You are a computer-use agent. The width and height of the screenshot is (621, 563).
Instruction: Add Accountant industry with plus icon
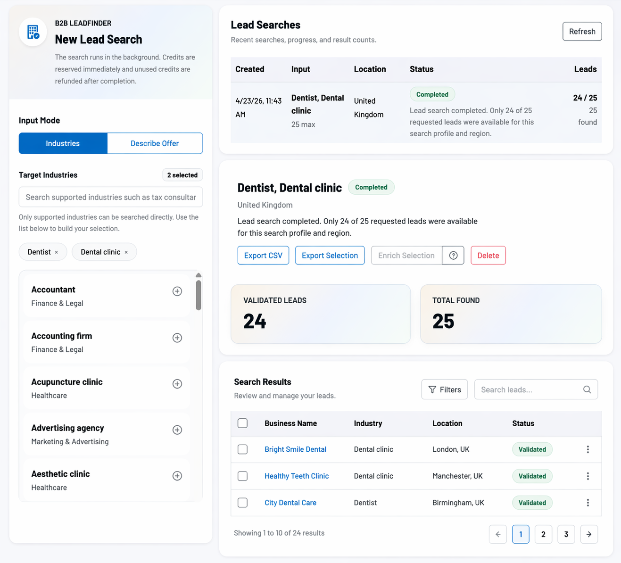tap(177, 291)
